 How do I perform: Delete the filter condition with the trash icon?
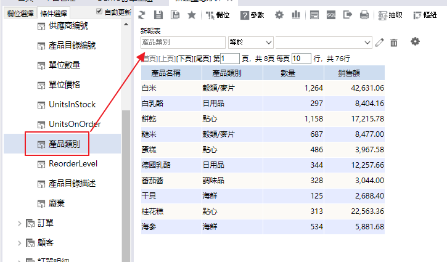point(394,43)
